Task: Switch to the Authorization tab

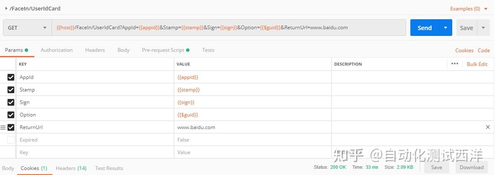Action: [x=57, y=50]
